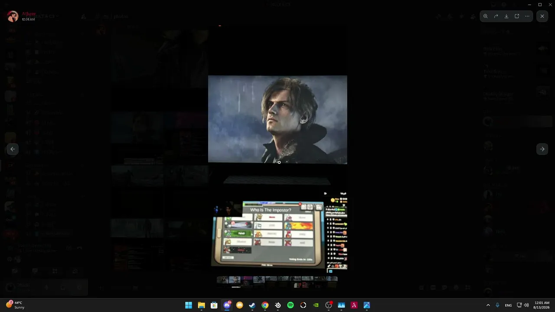555x312 pixels.
Task: Select the username Atheer above the timestamp
Action: tap(29, 14)
